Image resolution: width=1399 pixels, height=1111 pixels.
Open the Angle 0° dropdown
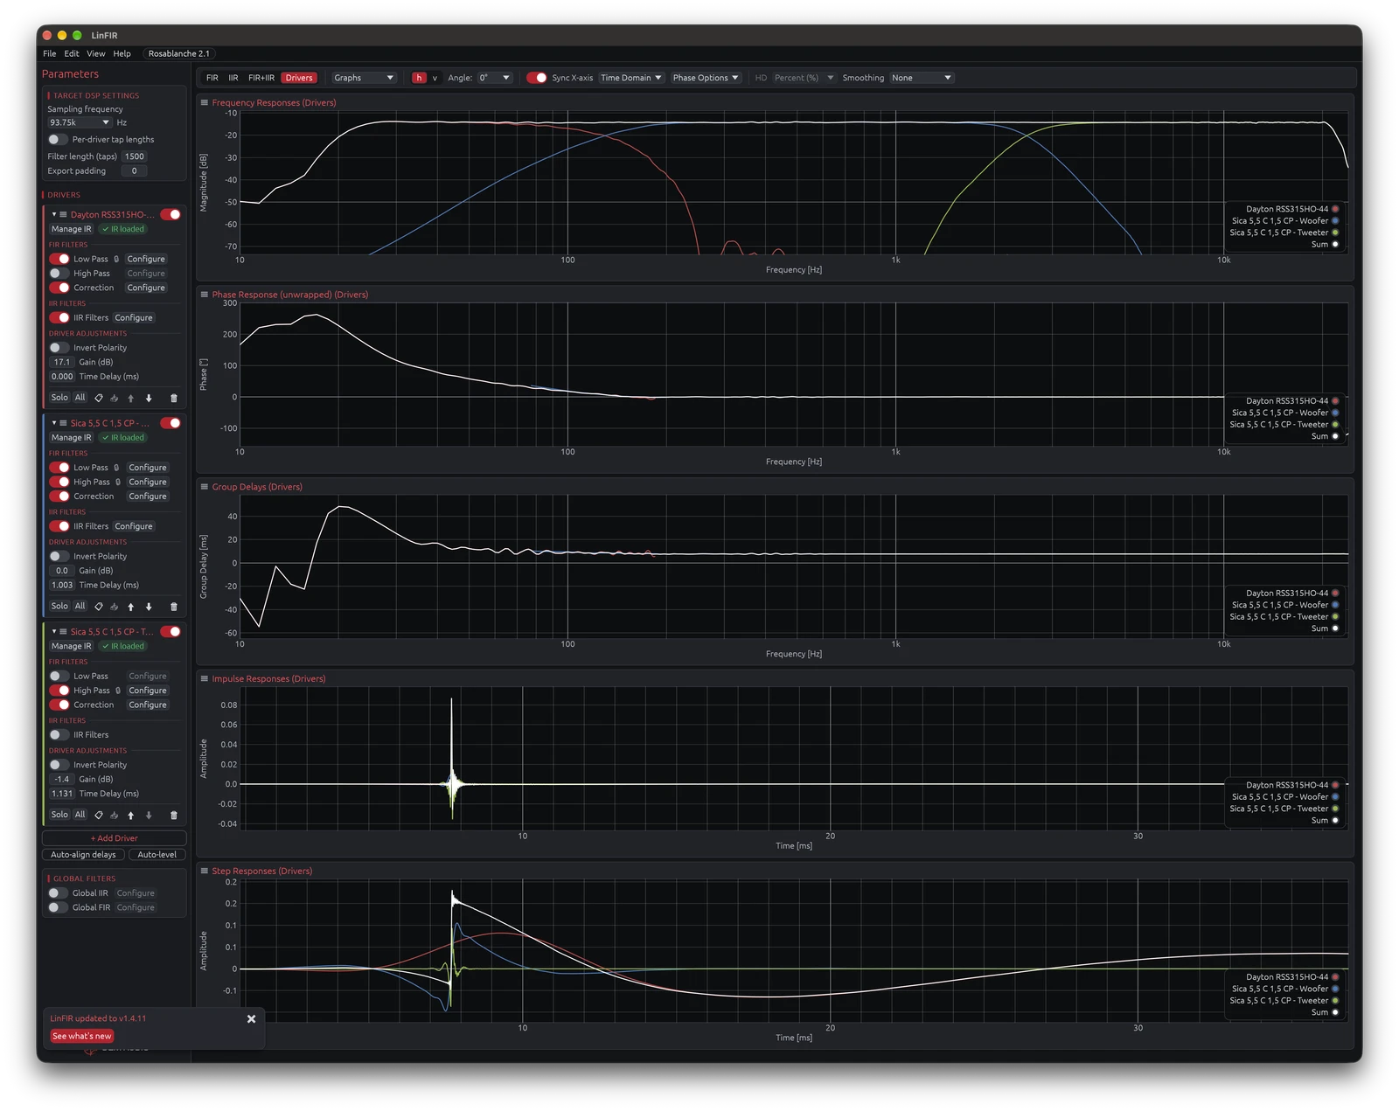(494, 78)
